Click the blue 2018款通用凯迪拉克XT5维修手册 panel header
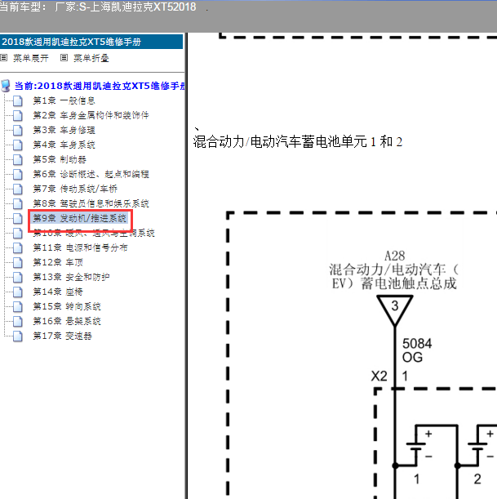Screen dimensions: 497x499 pos(91,42)
